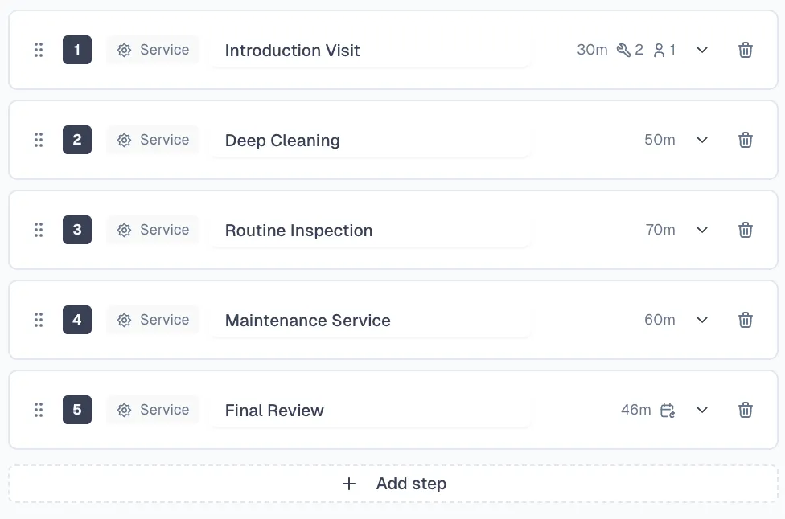This screenshot has height=519, width=785.
Task: Click the person icon on Introduction Visit
Action: pos(660,50)
